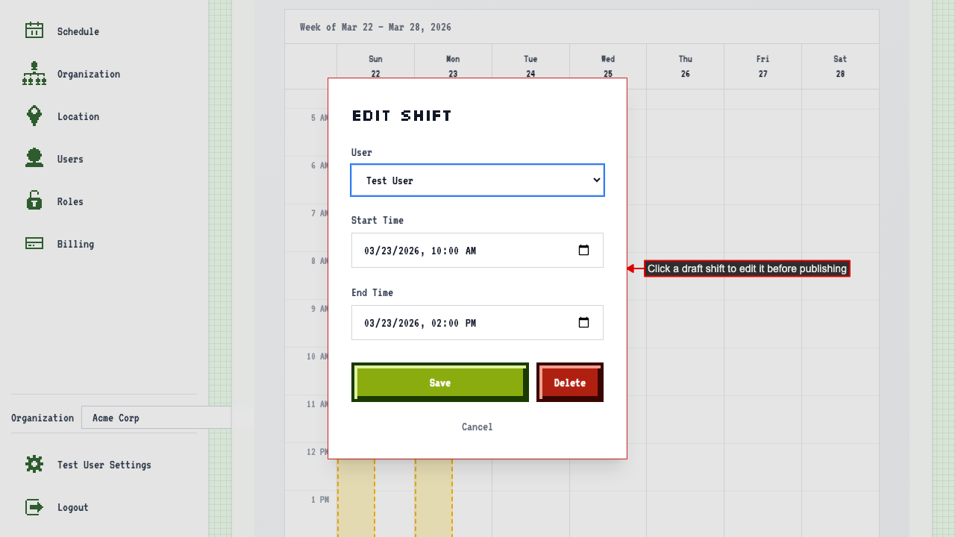Delete this shift
This screenshot has height=537, width=955.
(570, 383)
